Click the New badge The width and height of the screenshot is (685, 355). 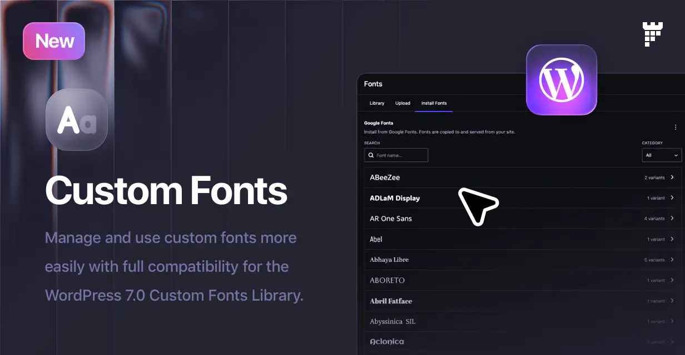[x=54, y=41]
